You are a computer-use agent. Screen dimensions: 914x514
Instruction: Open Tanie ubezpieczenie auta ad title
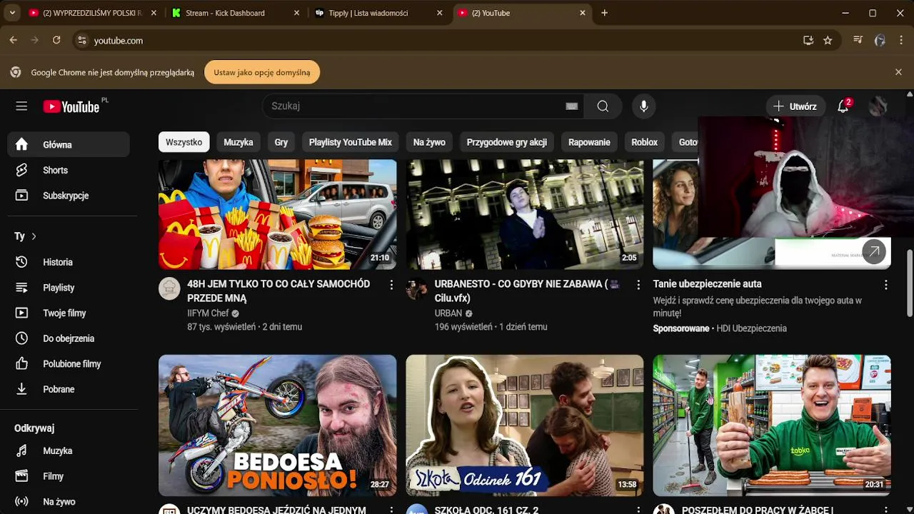[x=707, y=284]
